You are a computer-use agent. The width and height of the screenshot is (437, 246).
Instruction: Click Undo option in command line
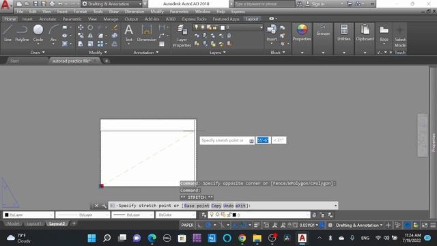228,206
